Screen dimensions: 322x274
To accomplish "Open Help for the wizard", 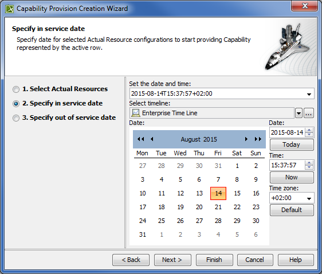I will pyautogui.click(x=296, y=260).
